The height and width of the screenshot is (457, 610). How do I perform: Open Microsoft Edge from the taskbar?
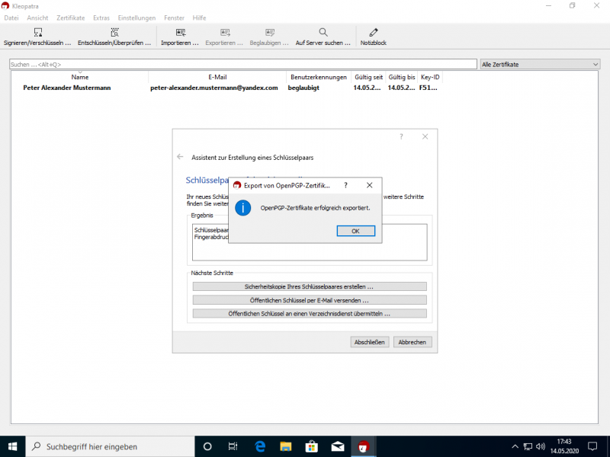(259, 446)
